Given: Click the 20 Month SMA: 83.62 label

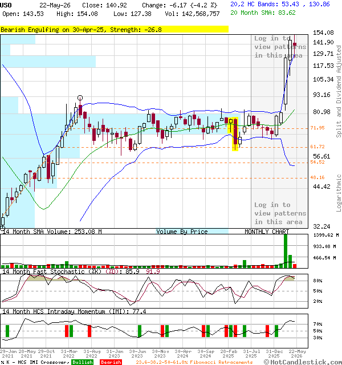Looking at the screenshot, I should [263, 13].
